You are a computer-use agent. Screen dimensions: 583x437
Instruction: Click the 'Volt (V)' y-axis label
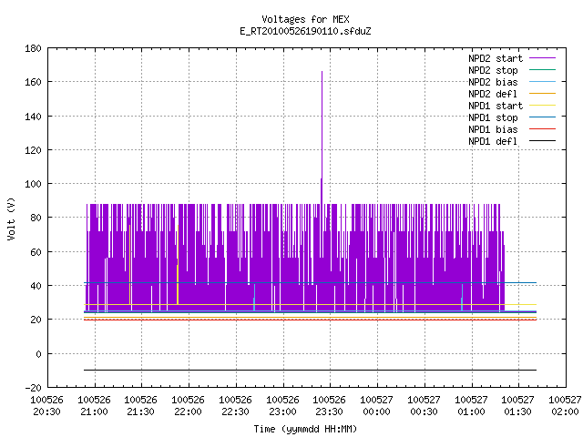click(12, 218)
